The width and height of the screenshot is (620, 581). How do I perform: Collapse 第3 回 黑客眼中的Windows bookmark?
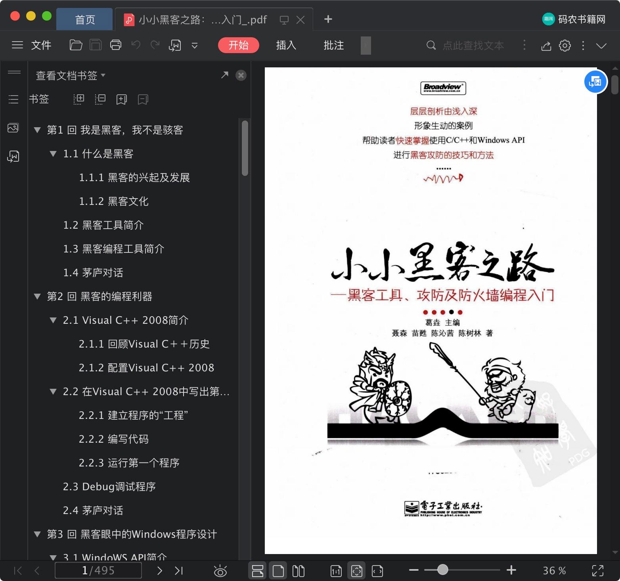pyautogui.click(x=37, y=534)
